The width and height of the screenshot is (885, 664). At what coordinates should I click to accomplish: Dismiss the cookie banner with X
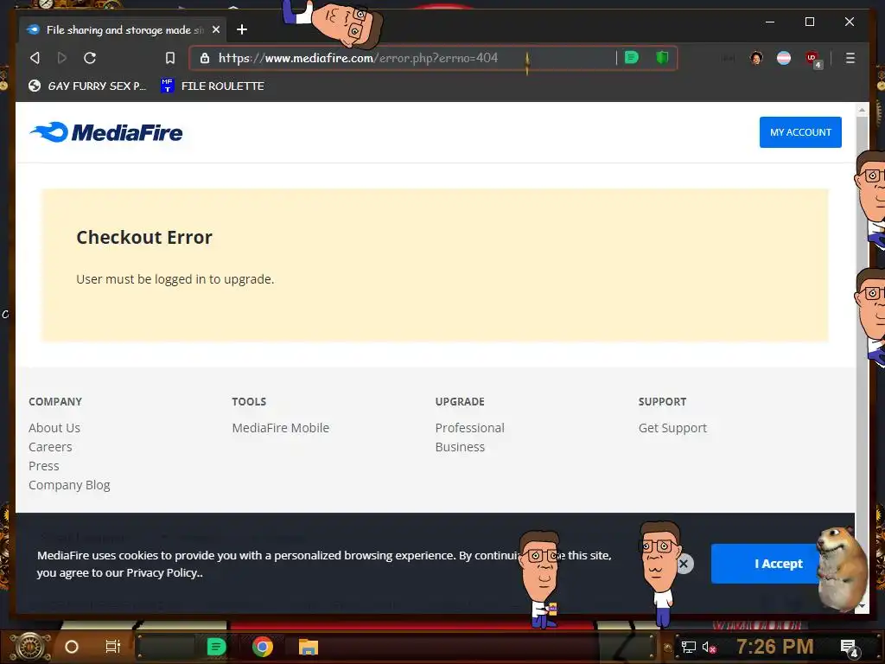[684, 564]
